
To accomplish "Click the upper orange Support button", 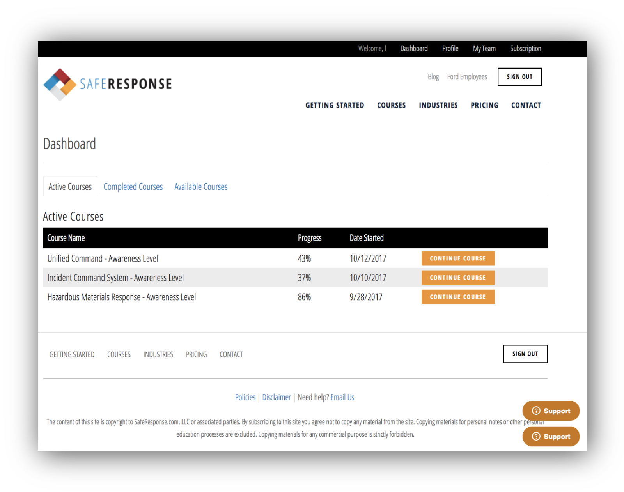I will pos(551,411).
